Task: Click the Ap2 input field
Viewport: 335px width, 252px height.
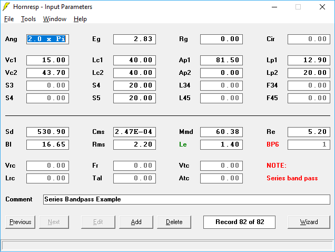Action: coord(222,73)
